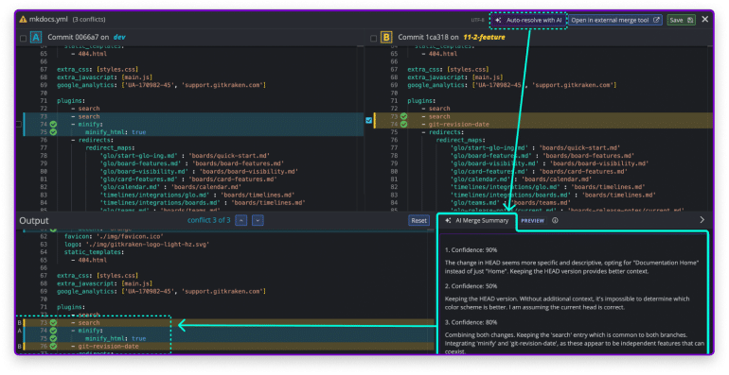Tick pane A conflict hunk checkbox at line 74
Viewport: 729px width, 375px height.
click(19, 125)
